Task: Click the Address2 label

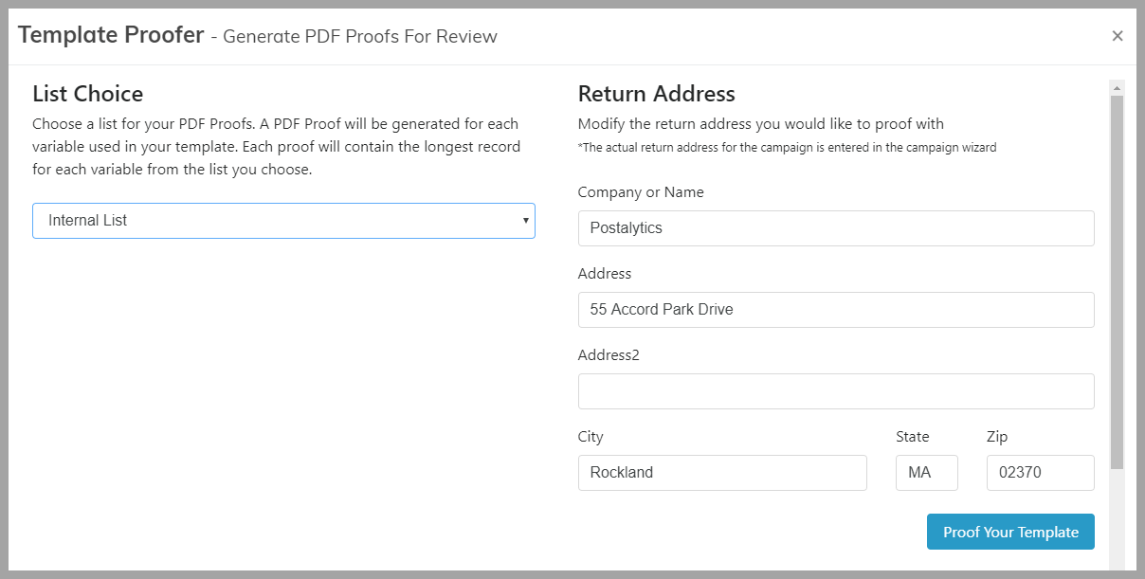Action: coord(609,355)
